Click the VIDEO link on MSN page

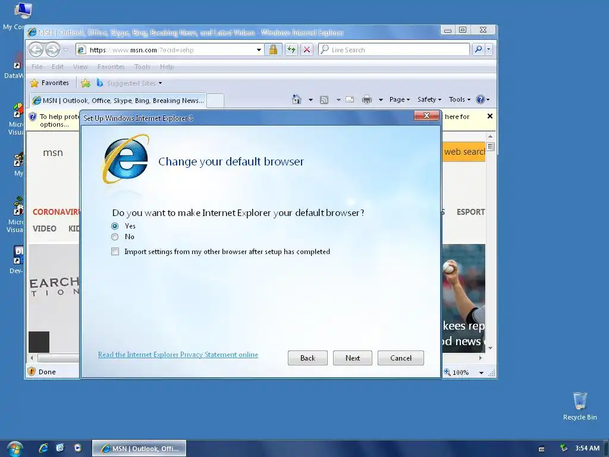44,228
